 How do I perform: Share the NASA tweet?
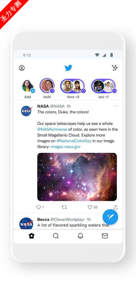coord(116,207)
